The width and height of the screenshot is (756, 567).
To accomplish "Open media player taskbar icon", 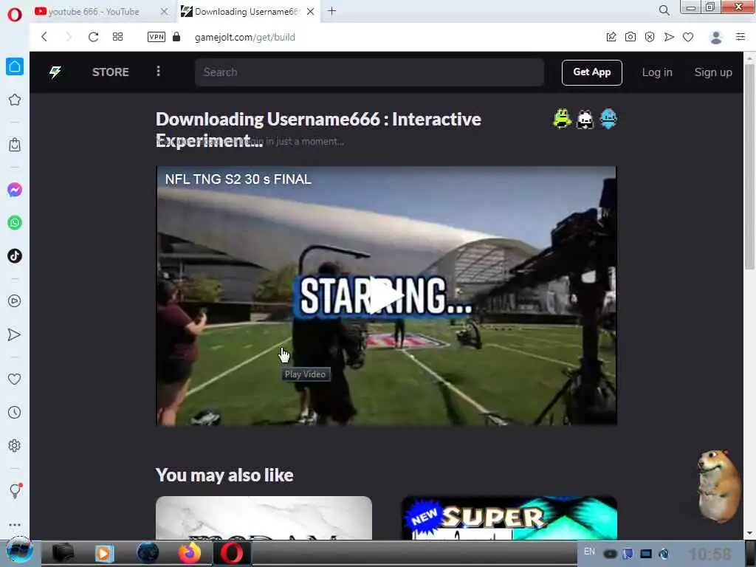I will [104, 553].
